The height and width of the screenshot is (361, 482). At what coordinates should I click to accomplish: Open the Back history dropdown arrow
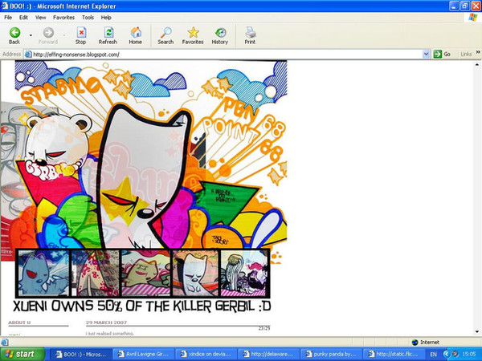click(x=31, y=35)
